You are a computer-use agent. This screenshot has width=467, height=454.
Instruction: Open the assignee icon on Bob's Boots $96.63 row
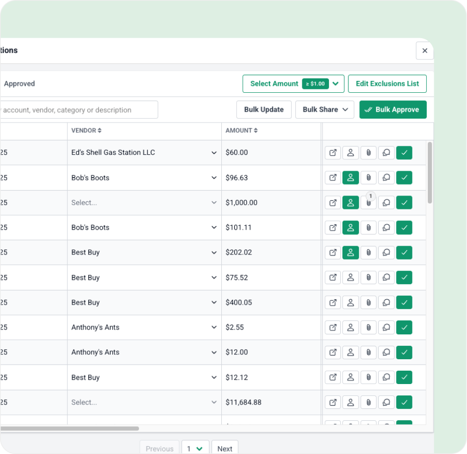pyautogui.click(x=350, y=177)
